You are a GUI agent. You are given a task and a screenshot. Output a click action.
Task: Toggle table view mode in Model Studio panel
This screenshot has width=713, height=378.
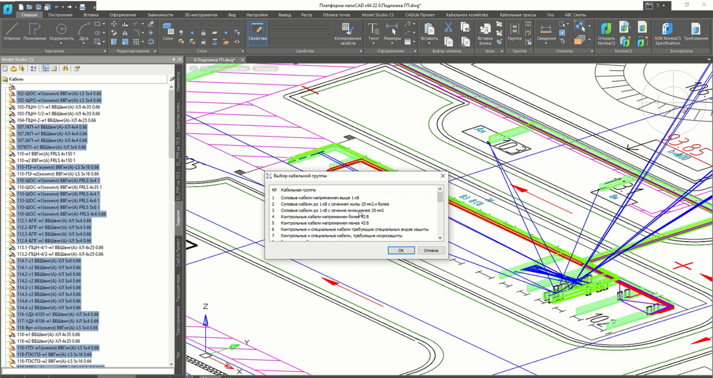pos(54,68)
